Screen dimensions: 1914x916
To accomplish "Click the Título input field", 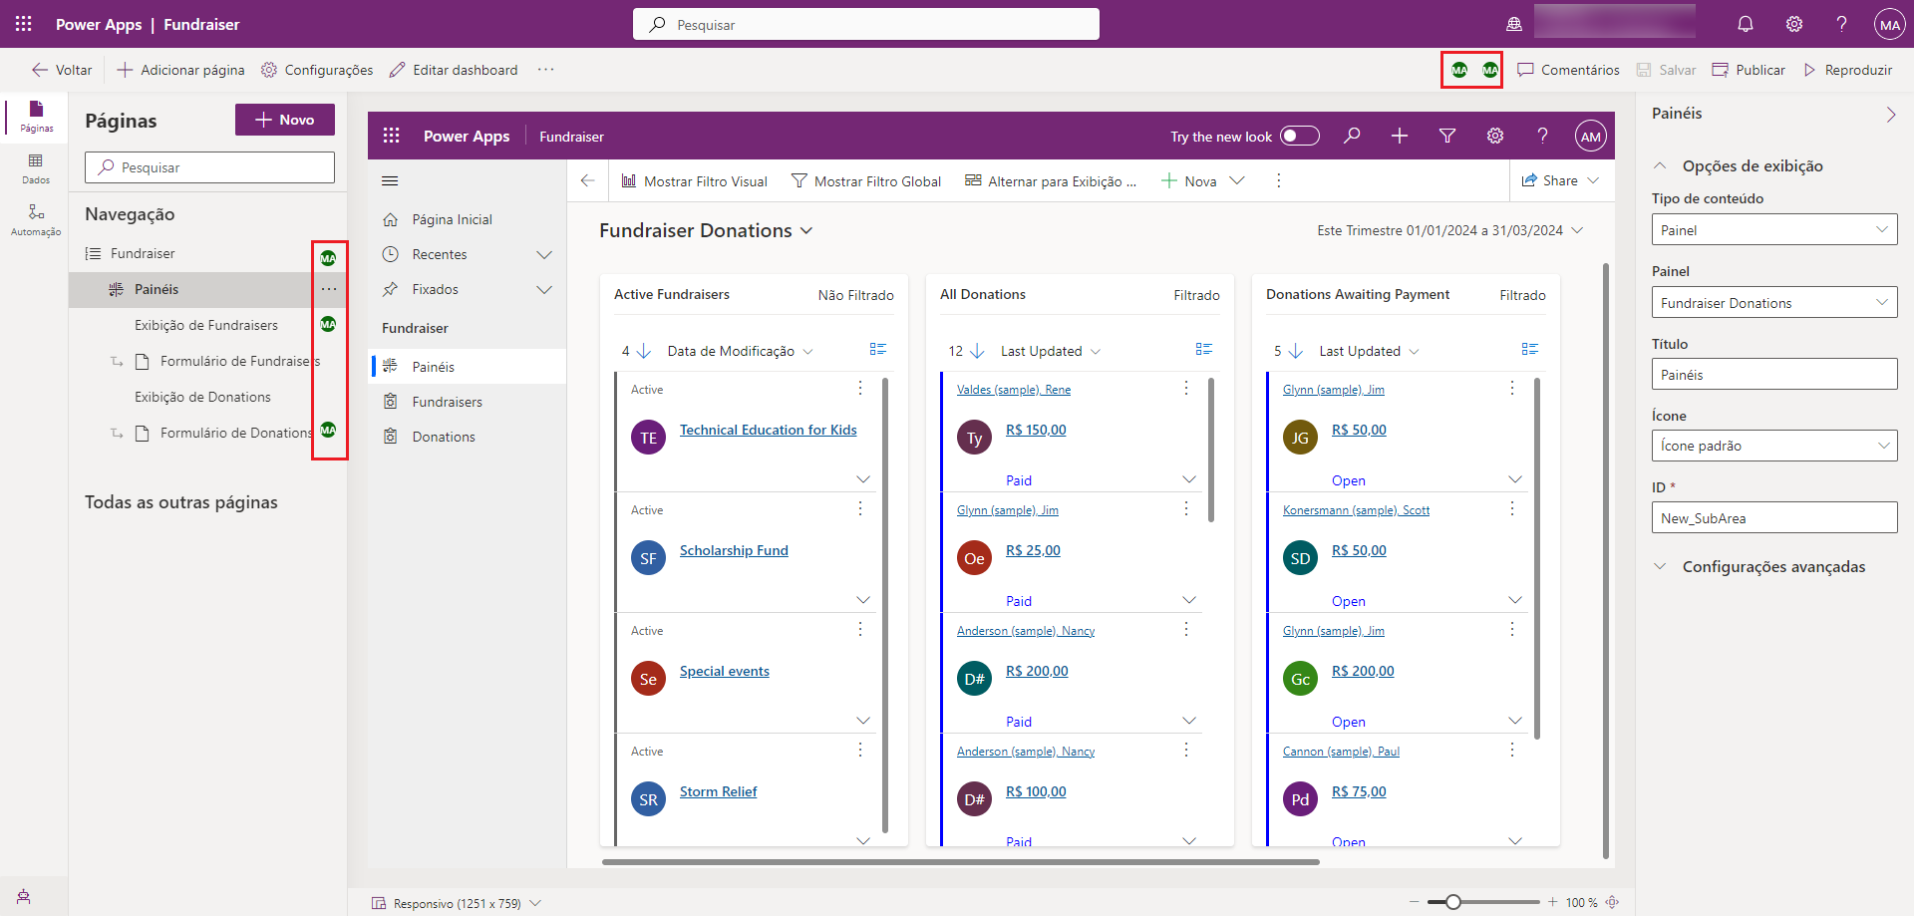I will (x=1774, y=374).
